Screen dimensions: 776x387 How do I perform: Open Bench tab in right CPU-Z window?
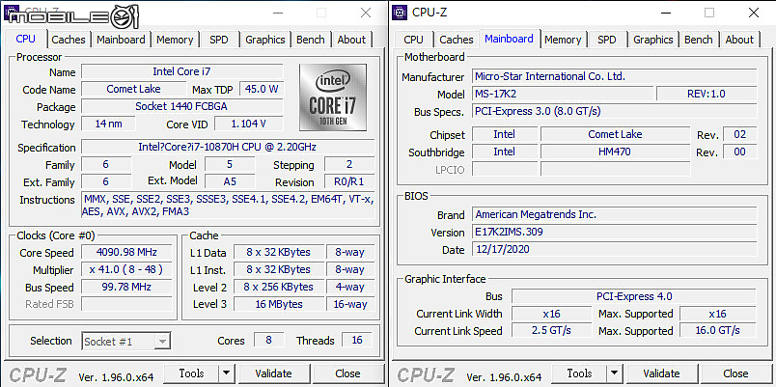pyautogui.click(x=699, y=40)
